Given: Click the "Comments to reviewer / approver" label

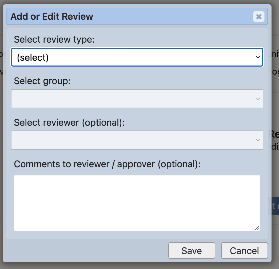Looking at the screenshot, I should [x=107, y=164].
